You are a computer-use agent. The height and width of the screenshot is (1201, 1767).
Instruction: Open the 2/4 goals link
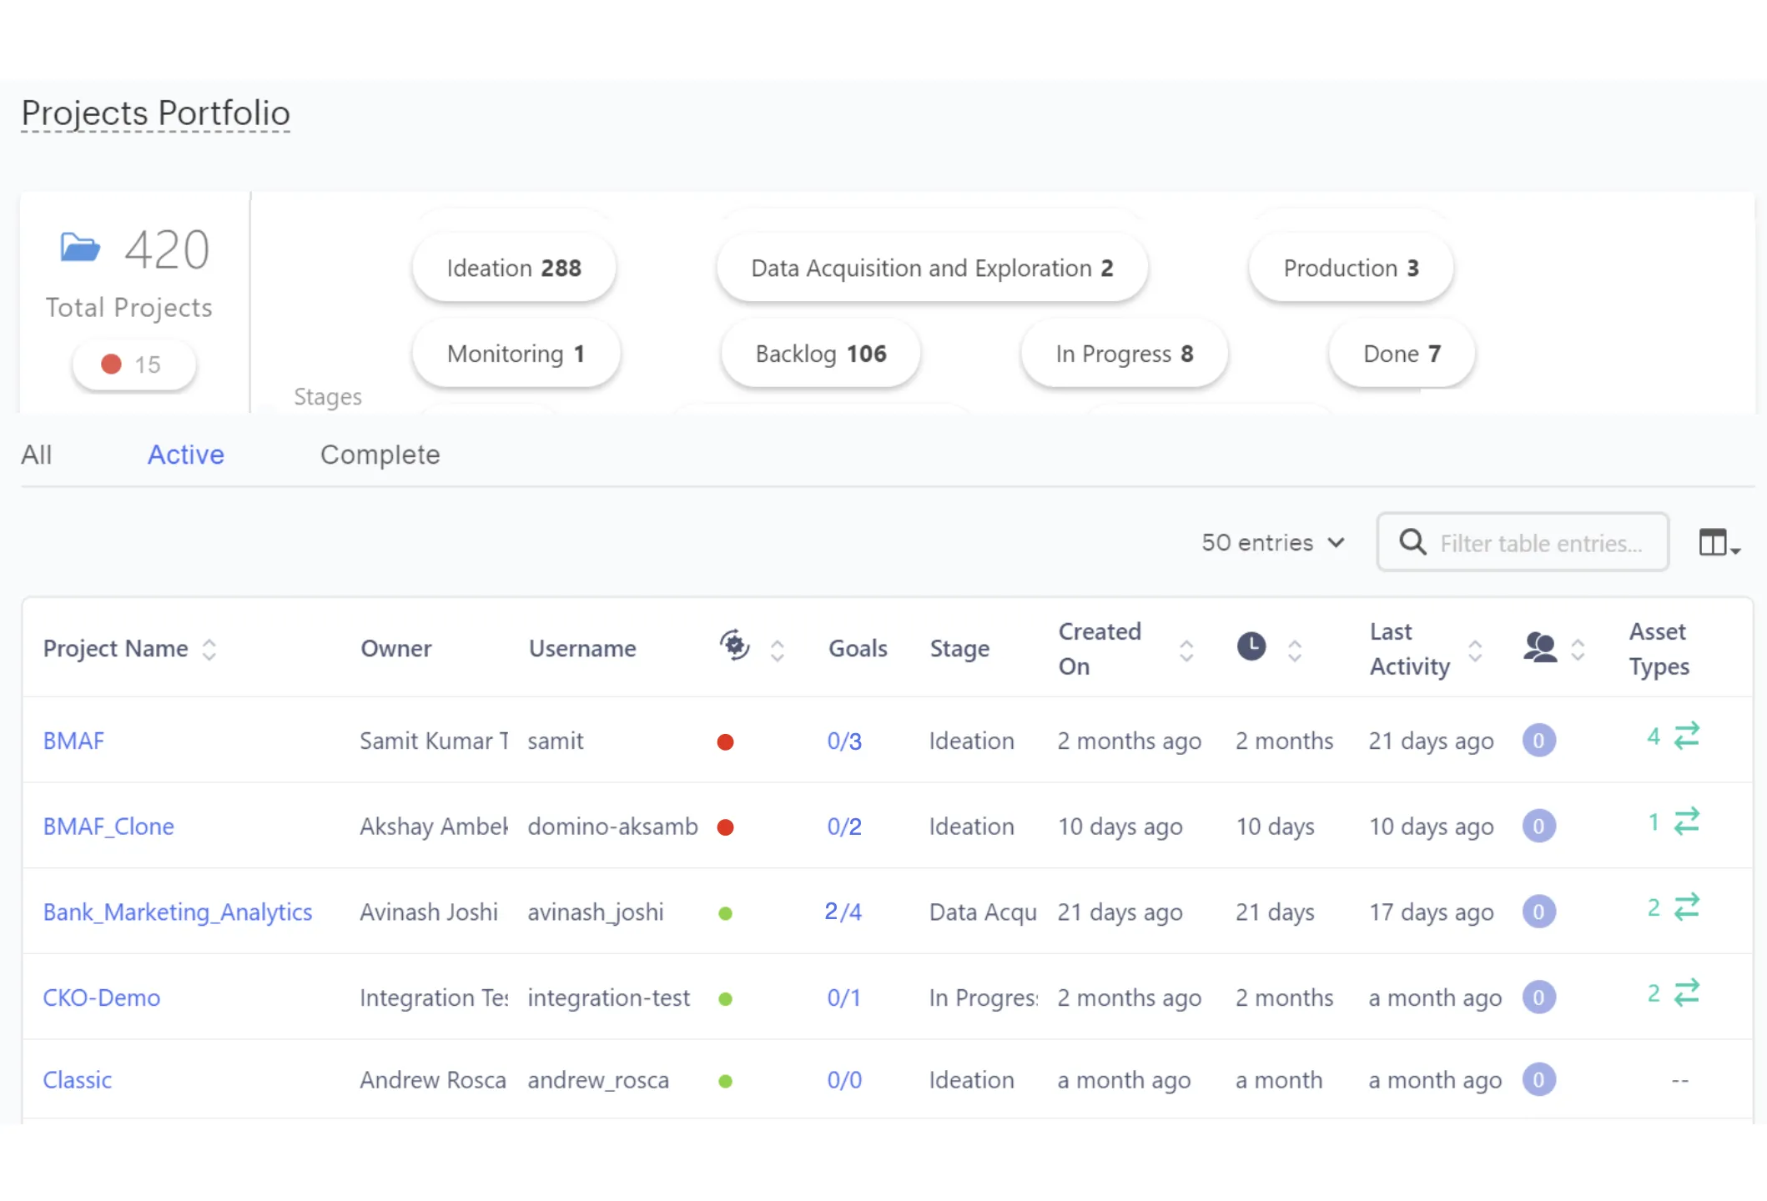coord(843,912)
